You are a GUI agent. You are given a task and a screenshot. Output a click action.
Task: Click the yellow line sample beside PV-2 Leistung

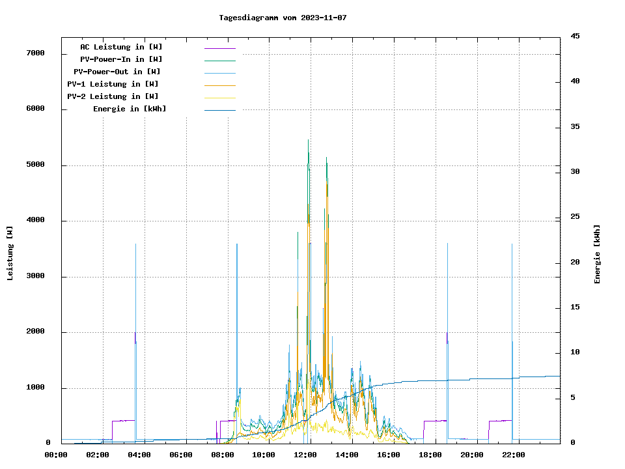tap(219, 98)
